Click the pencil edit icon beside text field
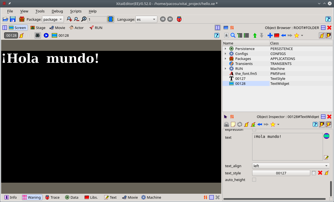The width and height of the screenshot is (334, 202). coord(327,158)
